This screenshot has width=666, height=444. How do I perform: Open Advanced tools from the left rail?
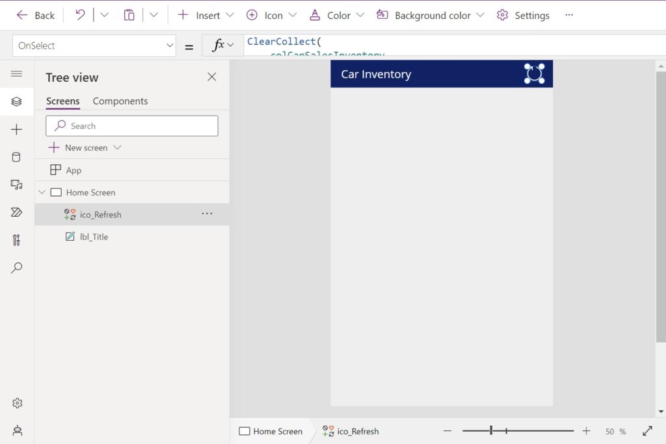pyautogui.click(x=16, y=240)
